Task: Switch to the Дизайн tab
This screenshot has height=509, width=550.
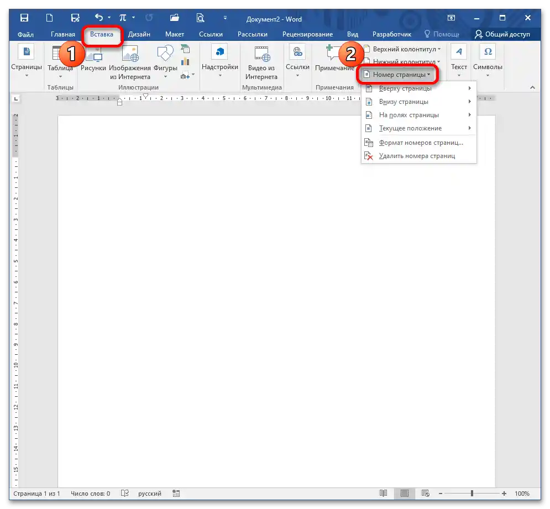Action: click(139, 34)
